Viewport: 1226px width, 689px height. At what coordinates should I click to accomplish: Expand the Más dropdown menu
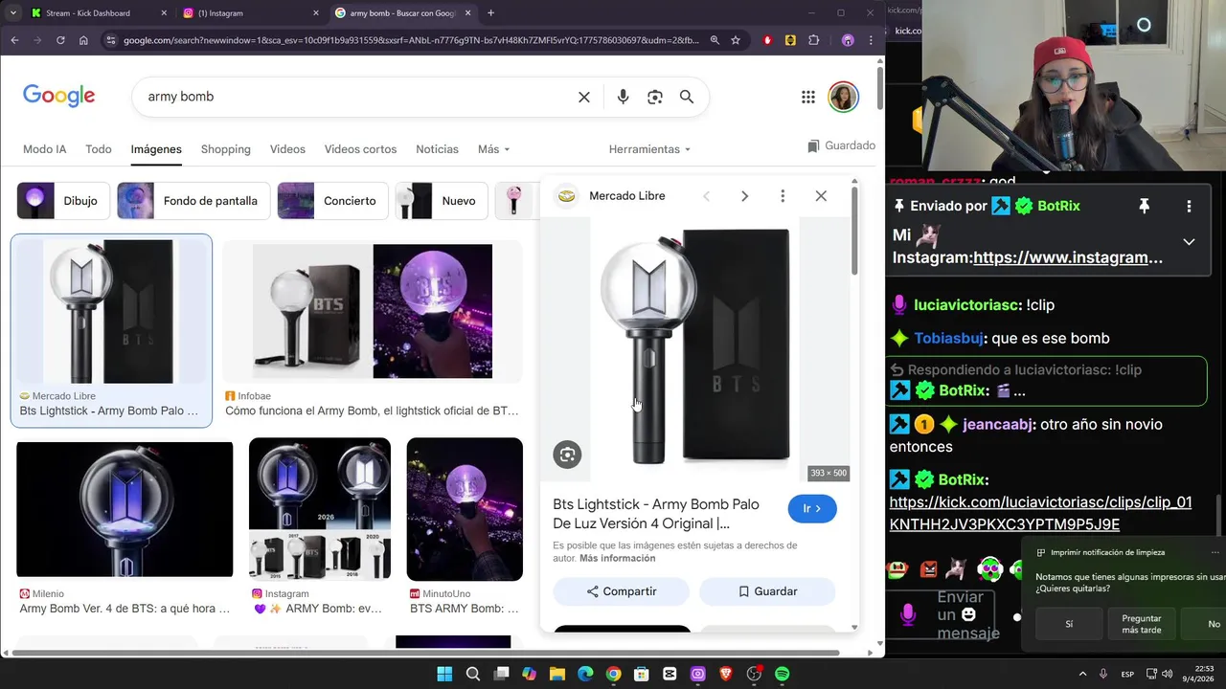[493, 149]
